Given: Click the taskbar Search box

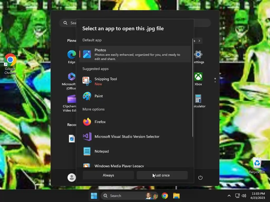Looking at the screenshot, I should click(x=129, y=196).
